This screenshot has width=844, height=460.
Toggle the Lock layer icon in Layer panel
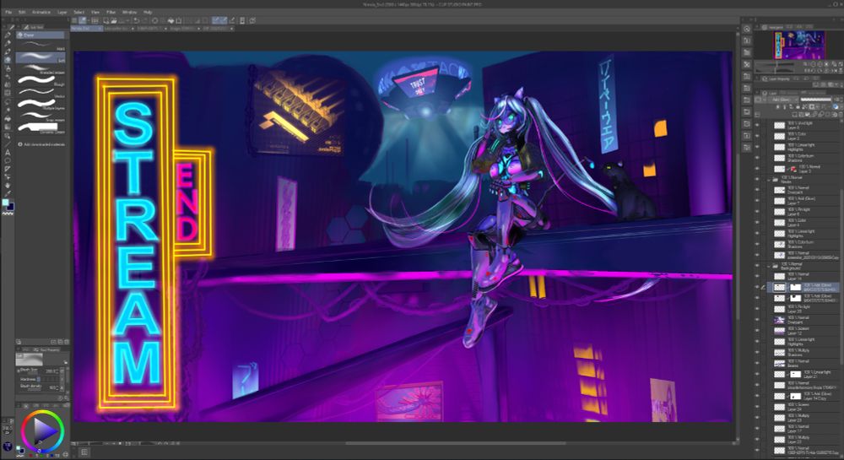(798, 107)
